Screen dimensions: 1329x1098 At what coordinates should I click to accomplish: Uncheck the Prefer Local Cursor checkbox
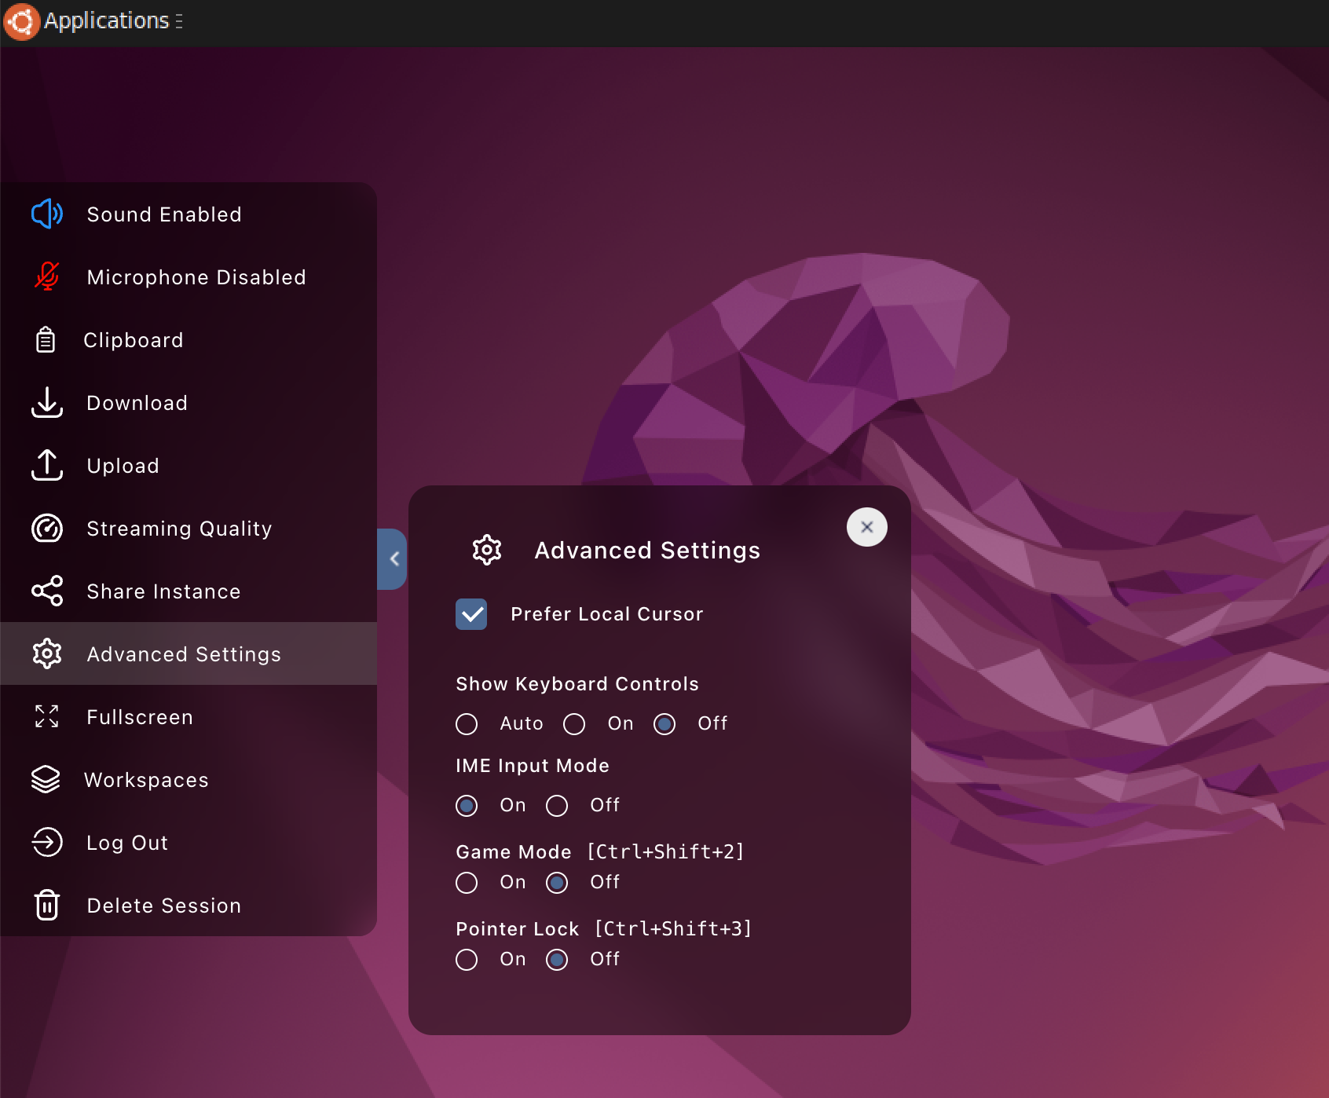pos(471,614)
